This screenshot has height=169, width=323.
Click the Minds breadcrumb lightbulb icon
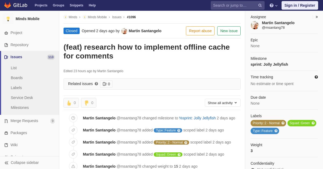point(65,17)
